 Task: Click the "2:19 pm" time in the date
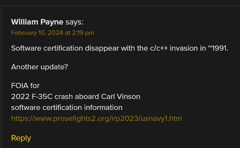[83, 33]
